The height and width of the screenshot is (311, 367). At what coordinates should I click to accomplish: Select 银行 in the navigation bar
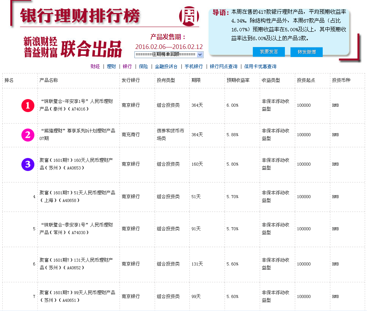(127, 67)
